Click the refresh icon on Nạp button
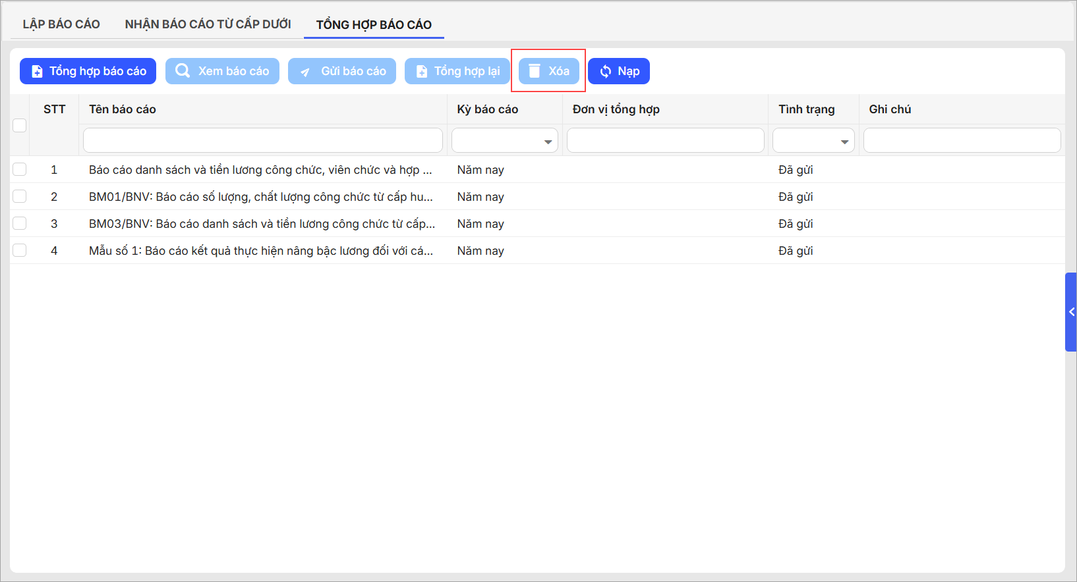This screenshot has width=1077, height=582. point(605,71)
